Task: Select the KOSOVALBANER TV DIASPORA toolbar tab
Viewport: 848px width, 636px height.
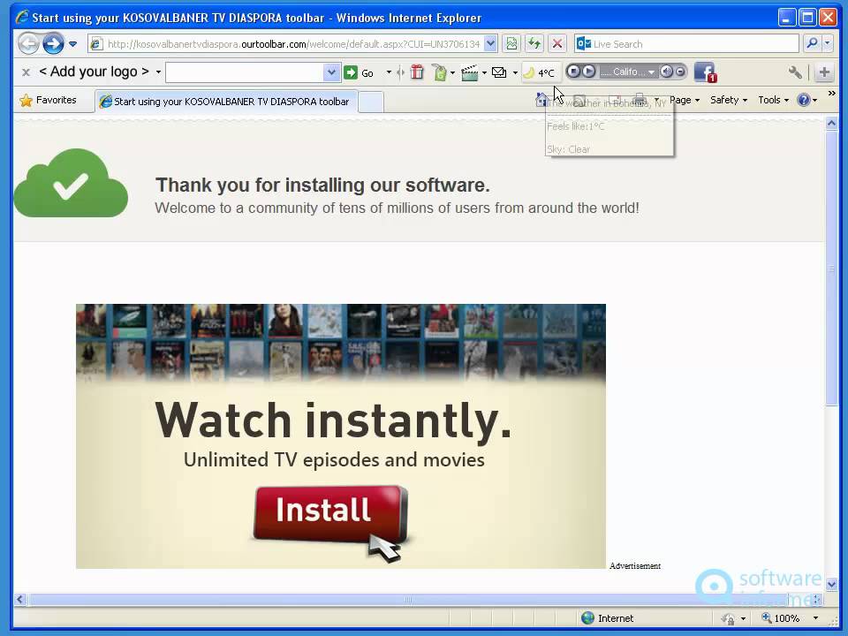Action: pos(226,101)
